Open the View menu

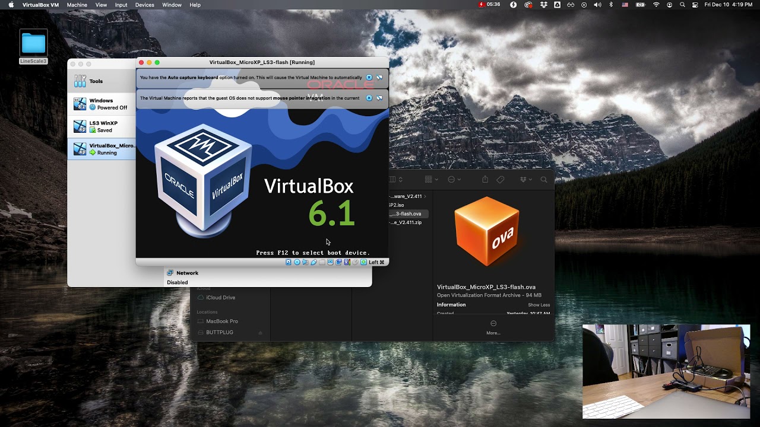tap(101, 5)
